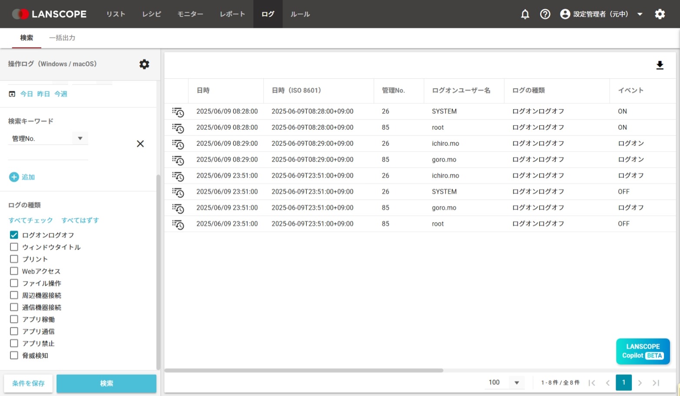The height and width of the screenshot is (396, 680).
Task: Open history icon for root OFF row
Action: (x=178, y=225)
